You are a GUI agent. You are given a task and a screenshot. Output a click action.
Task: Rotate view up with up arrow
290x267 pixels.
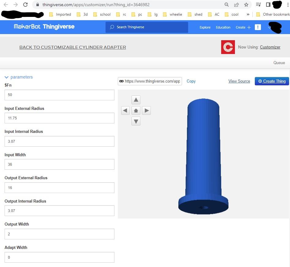pyautogui.click(x=136, y=100)
